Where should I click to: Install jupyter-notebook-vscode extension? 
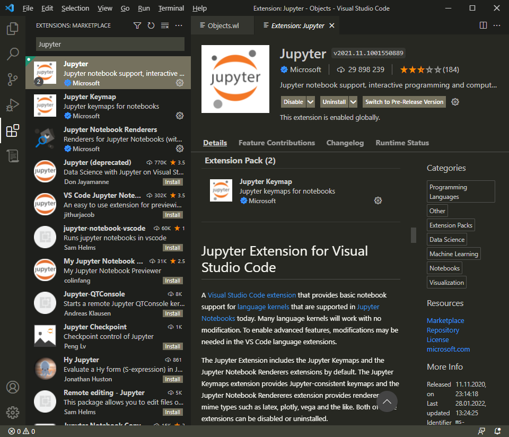173,248
